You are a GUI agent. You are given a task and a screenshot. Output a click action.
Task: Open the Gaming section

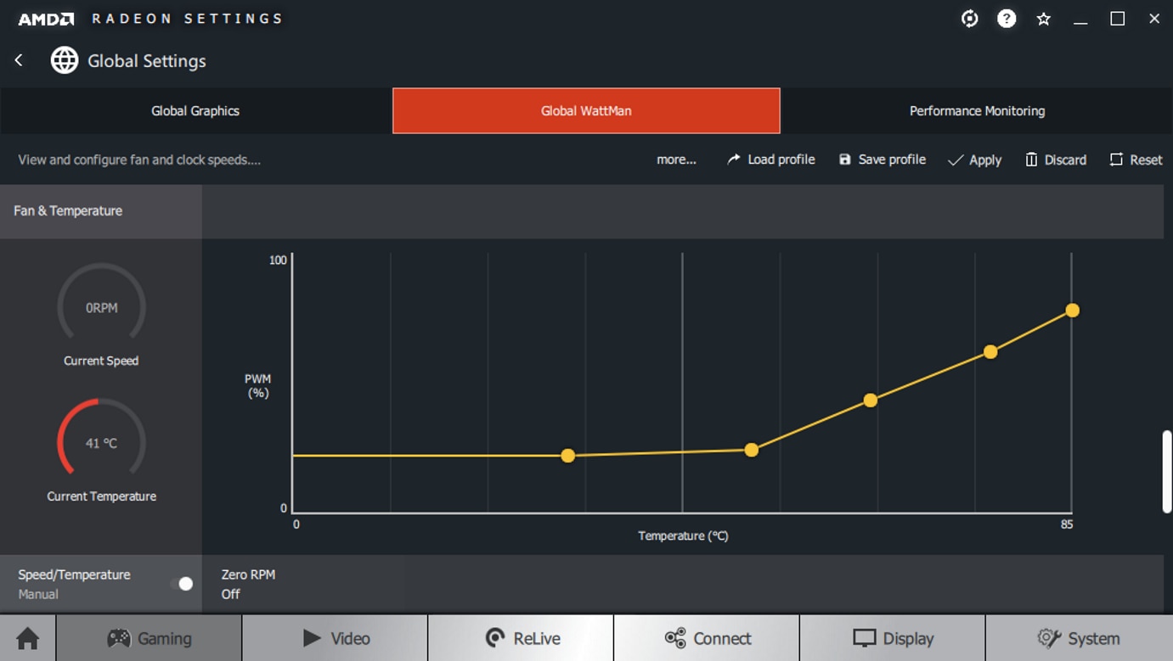[149, 638]
